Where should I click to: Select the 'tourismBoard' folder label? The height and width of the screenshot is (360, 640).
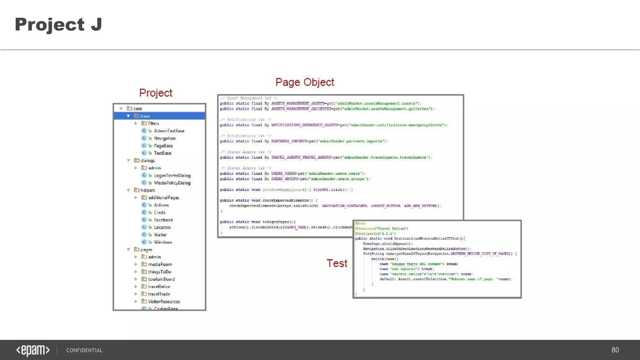(161, 279)
